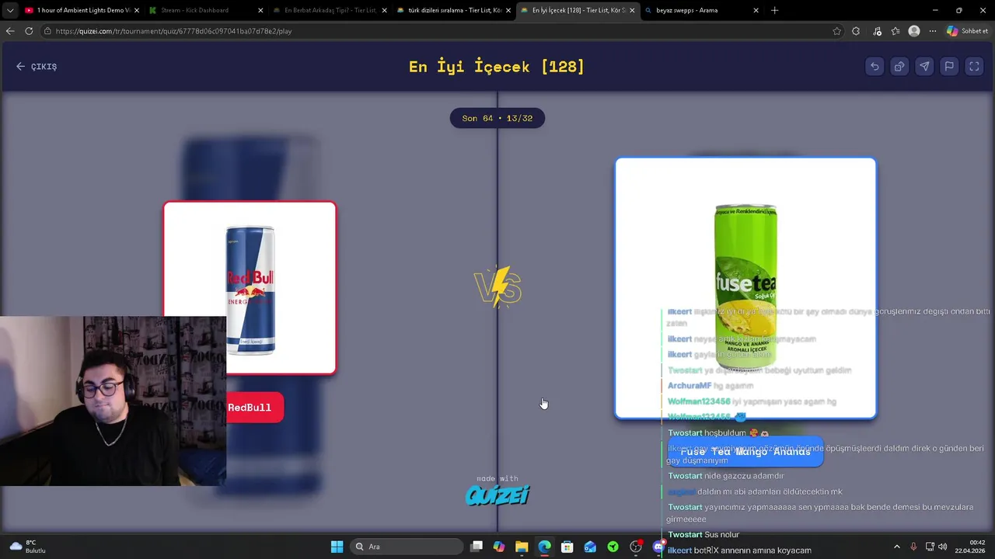Open Microsoft Store from the taskbar
Viewport: 995px width, 559px height.
[567, 547]
